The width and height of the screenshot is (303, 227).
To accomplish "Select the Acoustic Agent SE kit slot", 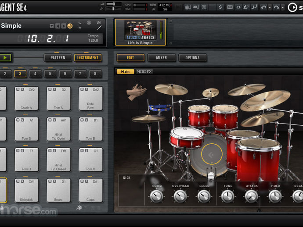I will pyautogui.click(x=141, y=32).
